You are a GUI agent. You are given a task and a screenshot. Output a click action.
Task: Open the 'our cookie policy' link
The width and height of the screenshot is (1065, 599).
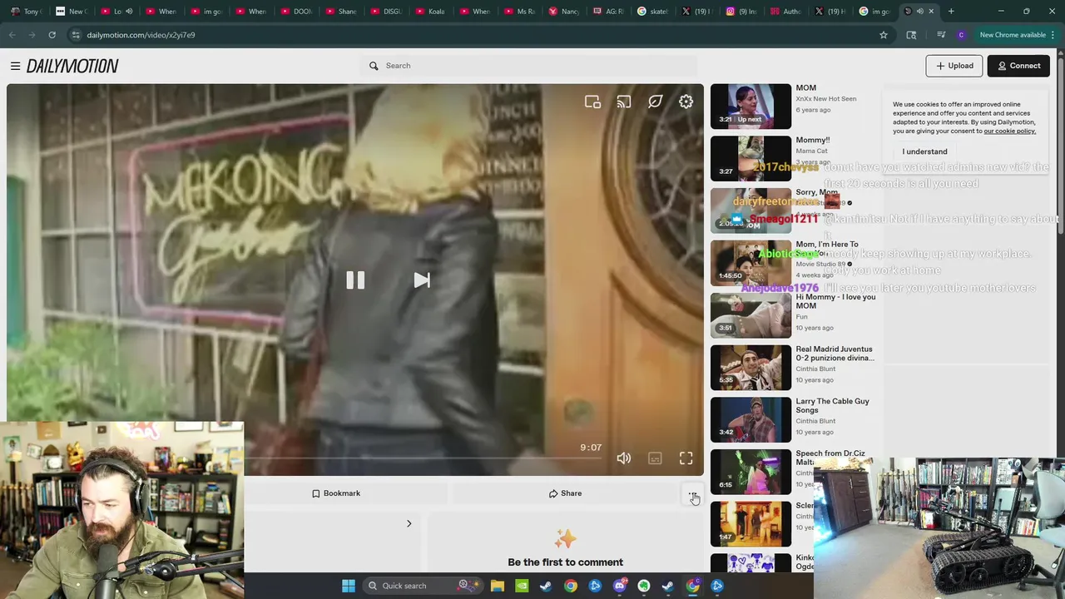tap(1009, 131)
